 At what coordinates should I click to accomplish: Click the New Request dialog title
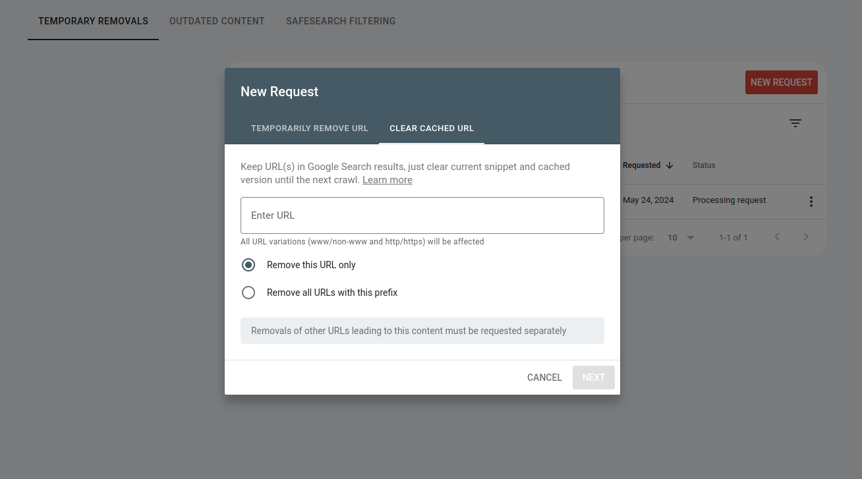279,92
